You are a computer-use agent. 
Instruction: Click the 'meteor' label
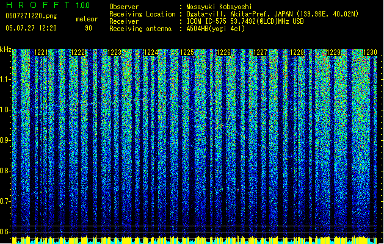tap(87, 19)
